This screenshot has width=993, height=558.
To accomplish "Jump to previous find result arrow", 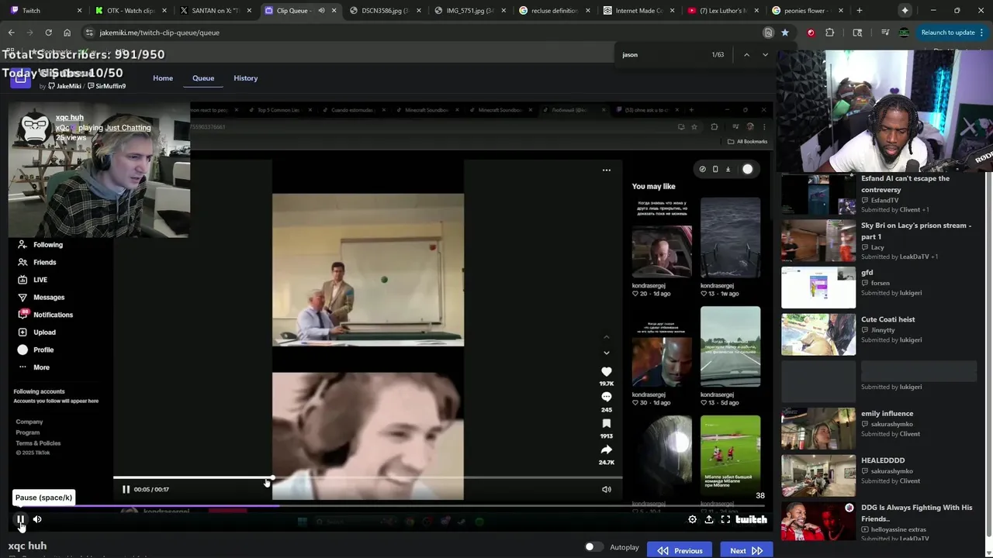I will (746, 54).
